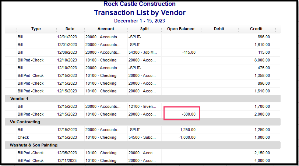Viewport: 299px width, 166px height.
Task: Open the -300.00 open balance cell
Action: click(189, 114)
